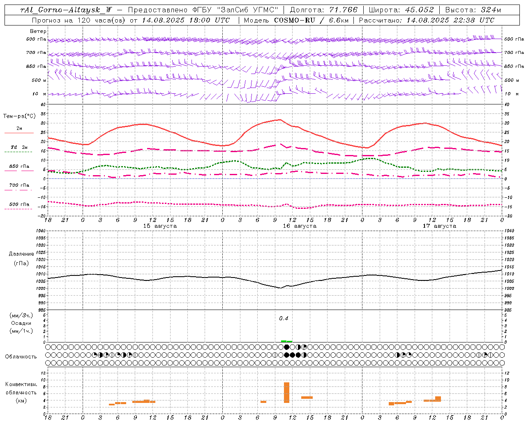Click the Тем-ра(°C) panel label
526x421 pixels.
point(19,116)
